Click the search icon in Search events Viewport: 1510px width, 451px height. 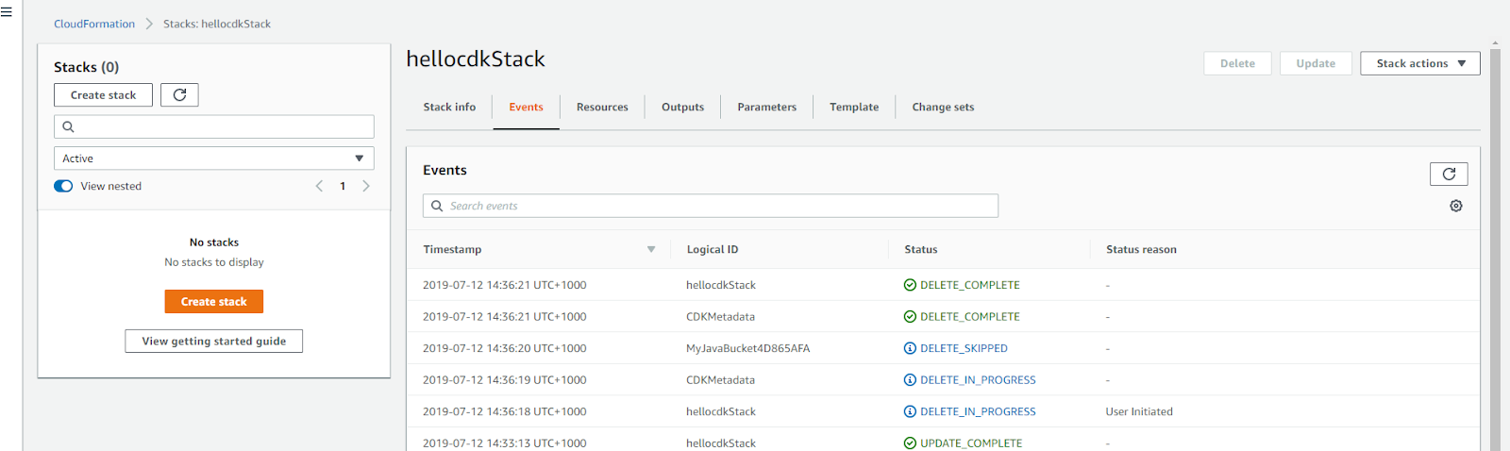pyautogui.click(x=437, y=206)
